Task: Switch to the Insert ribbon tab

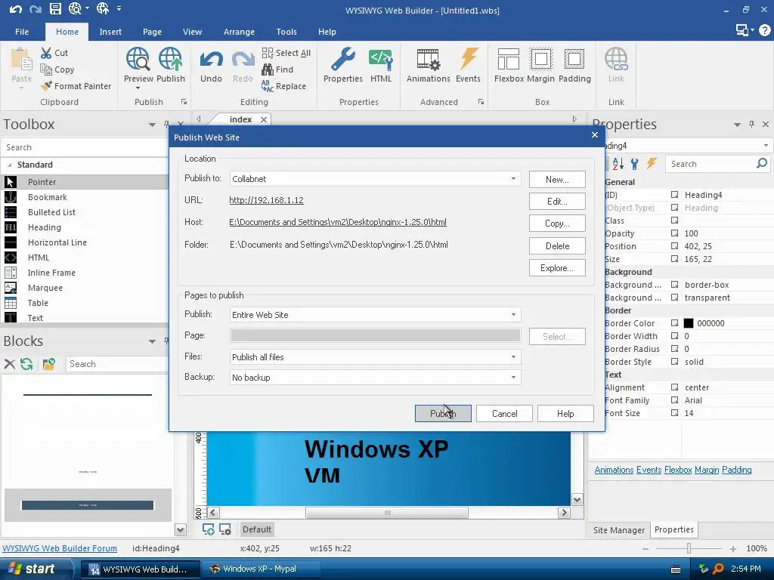Action: [x=110, y=32]
